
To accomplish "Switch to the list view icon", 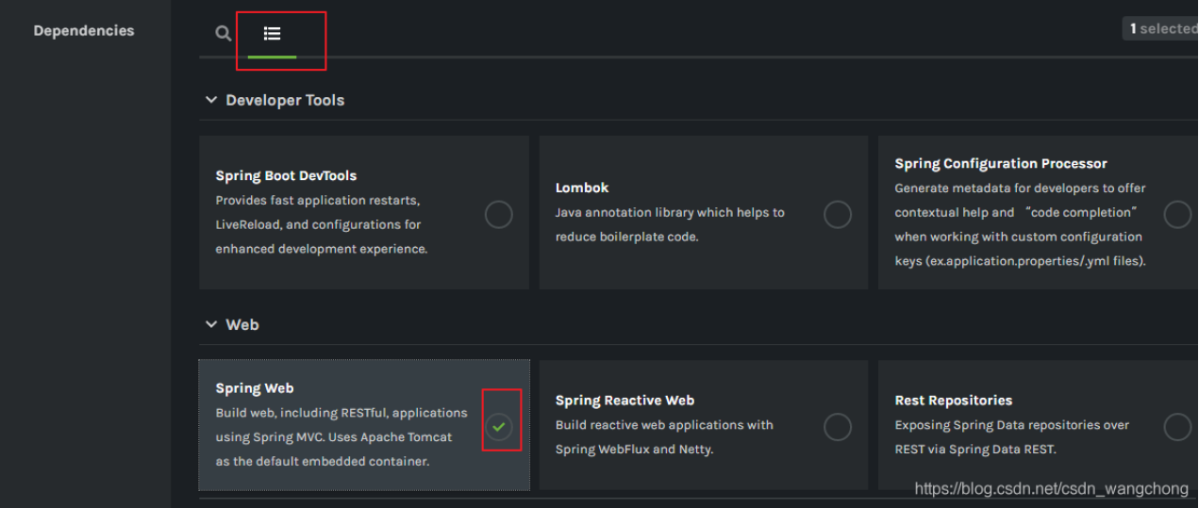I will point(272,34).
